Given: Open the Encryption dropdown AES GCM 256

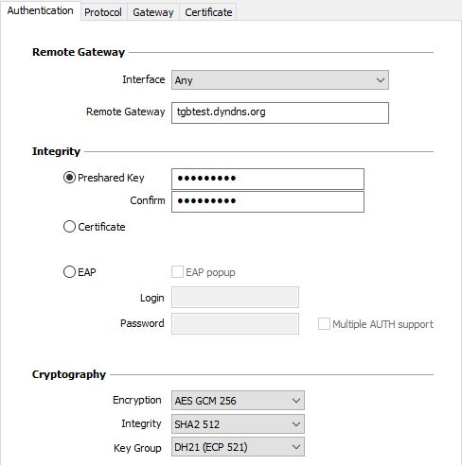Looking at the screenshot, I should click(238, 401).
